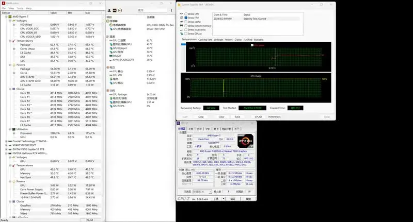413x222 pixels.
Task: Enable the Stress CPU checkbox
Action: [186, 14]
